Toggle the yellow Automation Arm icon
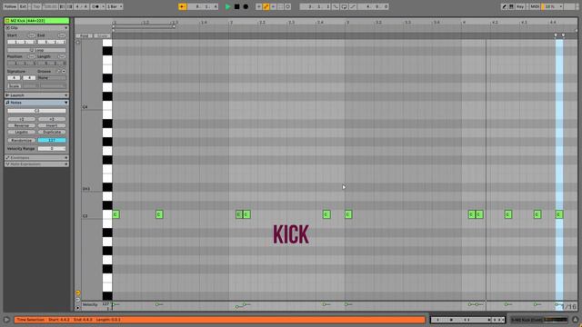Screen dimensions: 582x327 [x=266, y=6]
